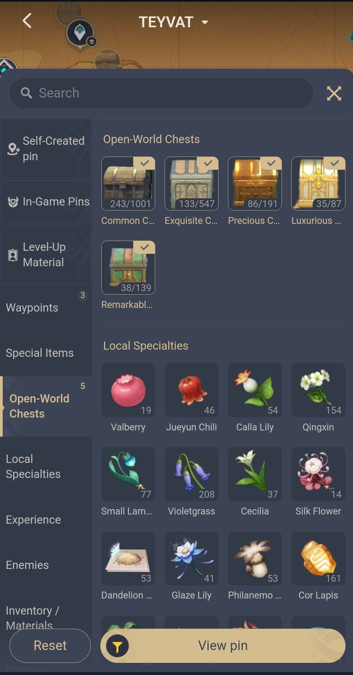Click the yellow filter funnel icon

pos(117,646)
